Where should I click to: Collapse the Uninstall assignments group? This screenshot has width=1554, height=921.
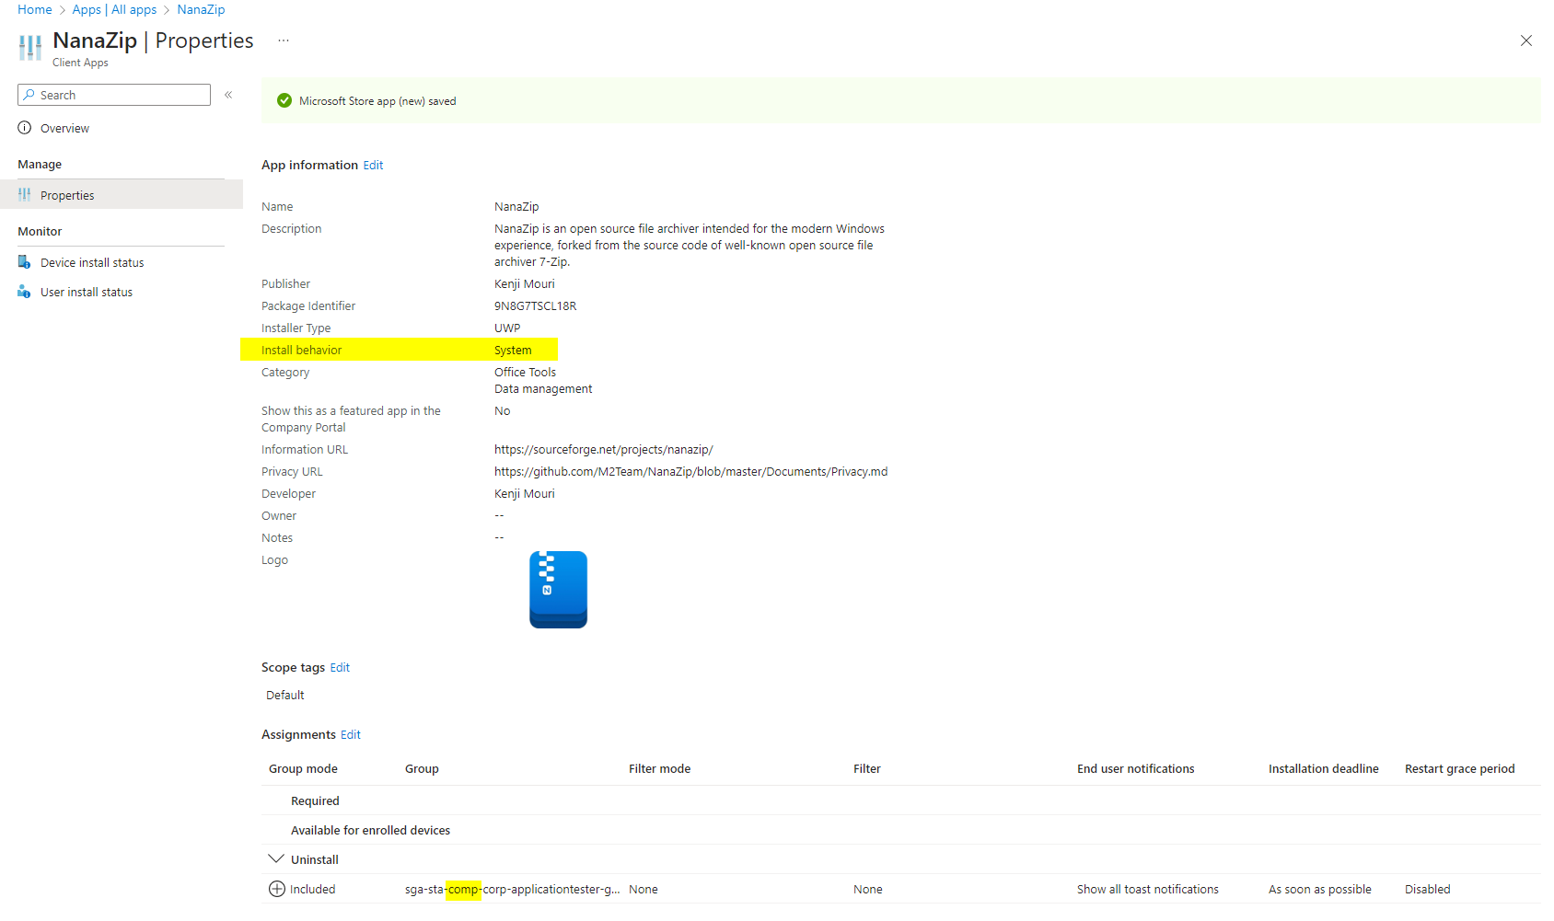[x=275, y=858]
